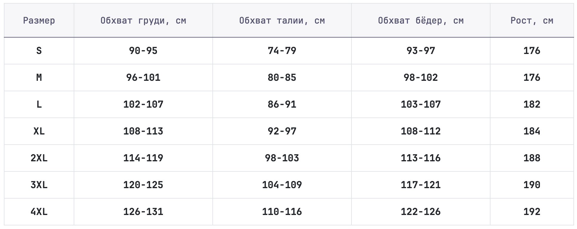Image resolution: width=577 pixels, height=229 pixels.
Task: Select the L size cell
Action: pos(39,104)
